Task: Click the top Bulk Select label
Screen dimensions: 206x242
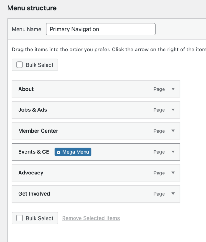Action: (x=40, y=65)
